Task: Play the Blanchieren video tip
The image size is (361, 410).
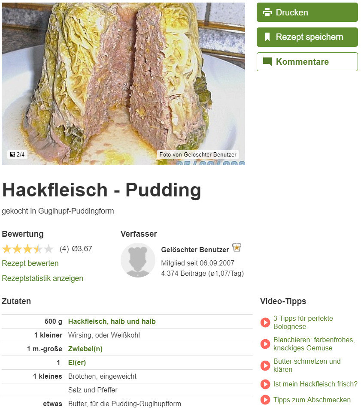Action: click(265, 344)
